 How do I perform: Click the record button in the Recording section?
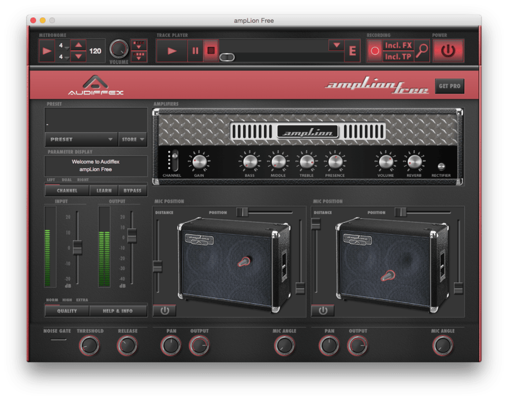[x=374, y=50]
